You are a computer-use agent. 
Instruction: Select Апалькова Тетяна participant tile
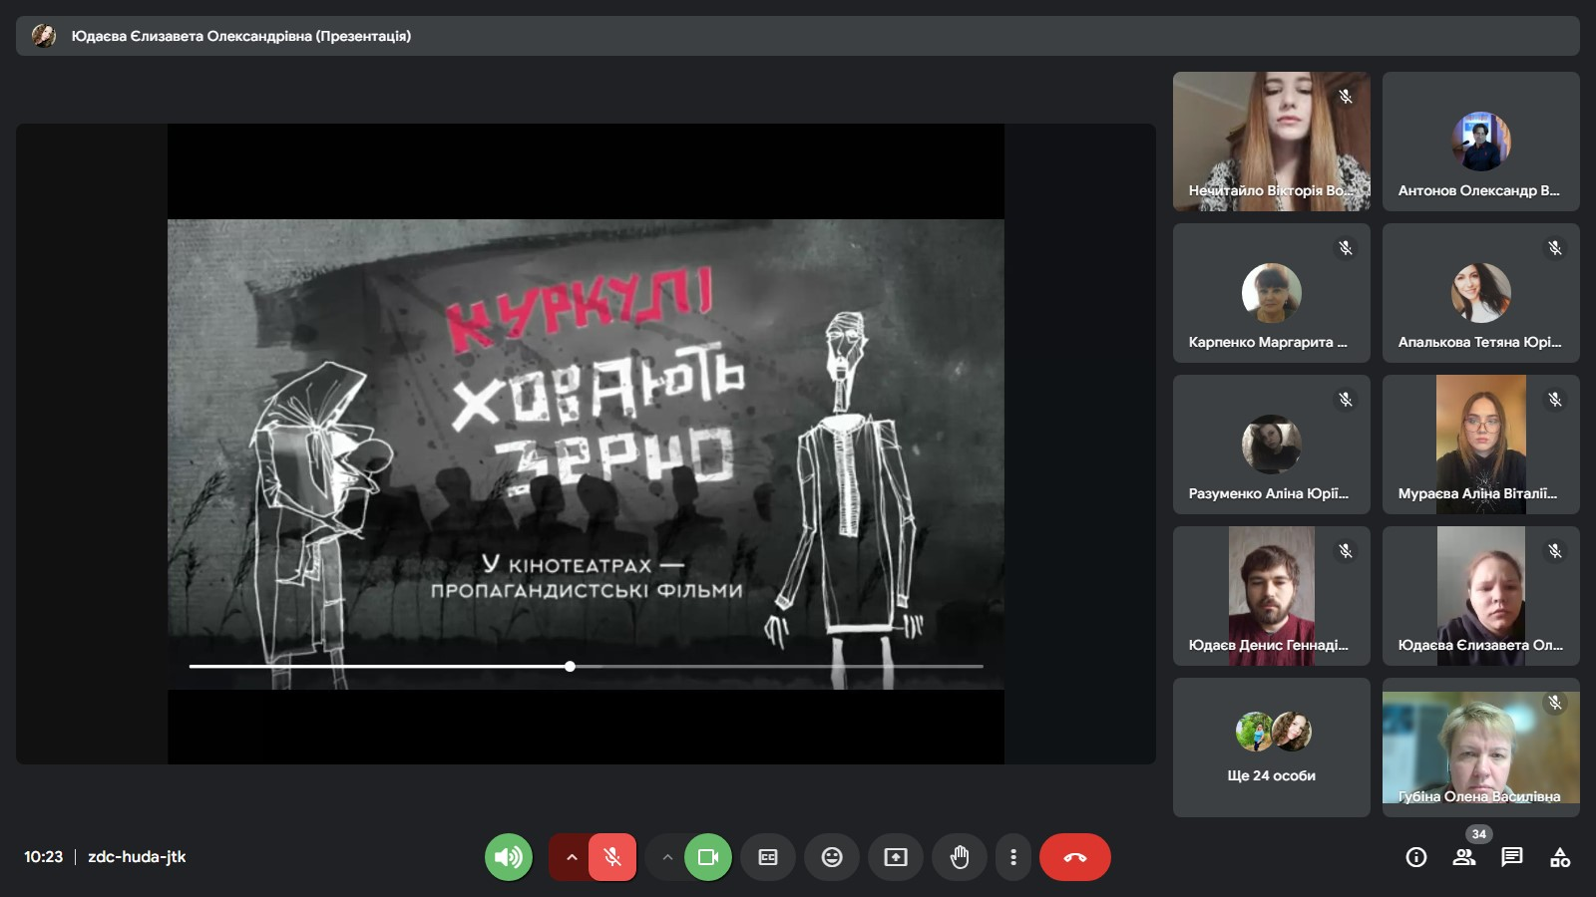tap(1481, 293)
